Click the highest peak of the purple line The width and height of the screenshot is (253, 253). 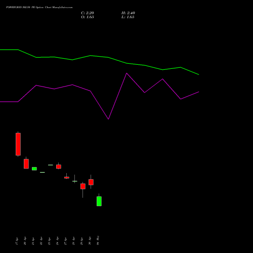coord(126,73)
